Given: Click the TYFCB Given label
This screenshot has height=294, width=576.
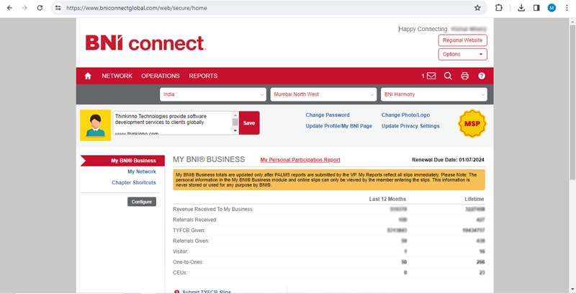Looking at the screenshot, I should [189, 231].
